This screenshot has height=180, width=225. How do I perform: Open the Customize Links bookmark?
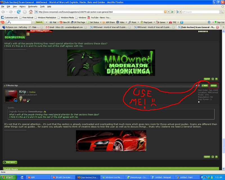(x=10, y=17)
